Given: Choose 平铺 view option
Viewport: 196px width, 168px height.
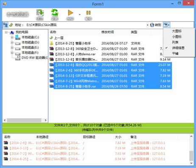Looking at the screenshot, I should [175, 53].
